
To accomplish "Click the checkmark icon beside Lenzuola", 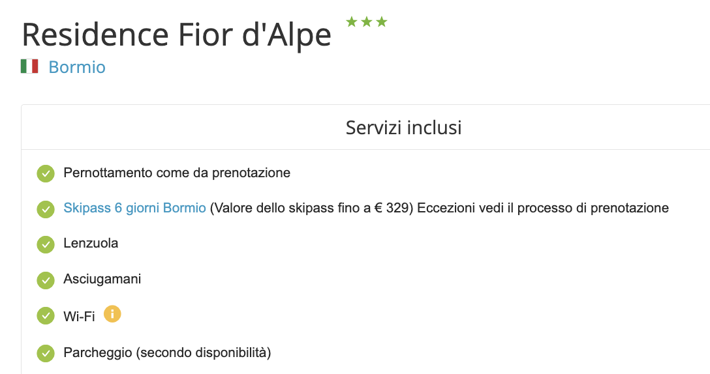I will 45,244.
